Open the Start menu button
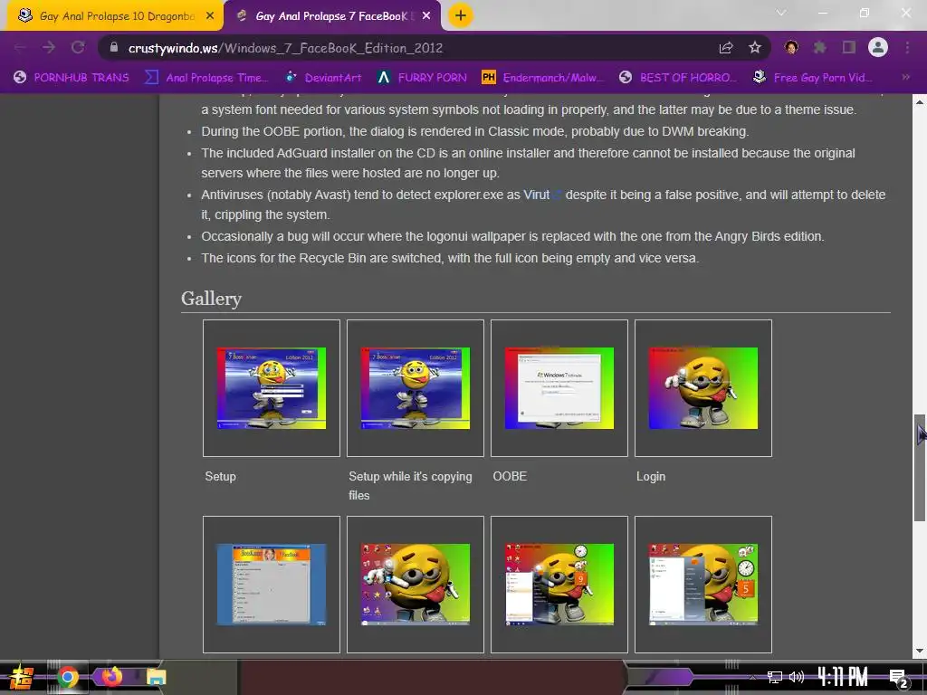 (x=22, y=677)
